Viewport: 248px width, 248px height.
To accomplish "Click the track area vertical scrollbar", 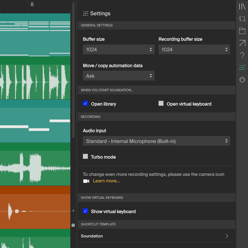I will tap(73, 70).
